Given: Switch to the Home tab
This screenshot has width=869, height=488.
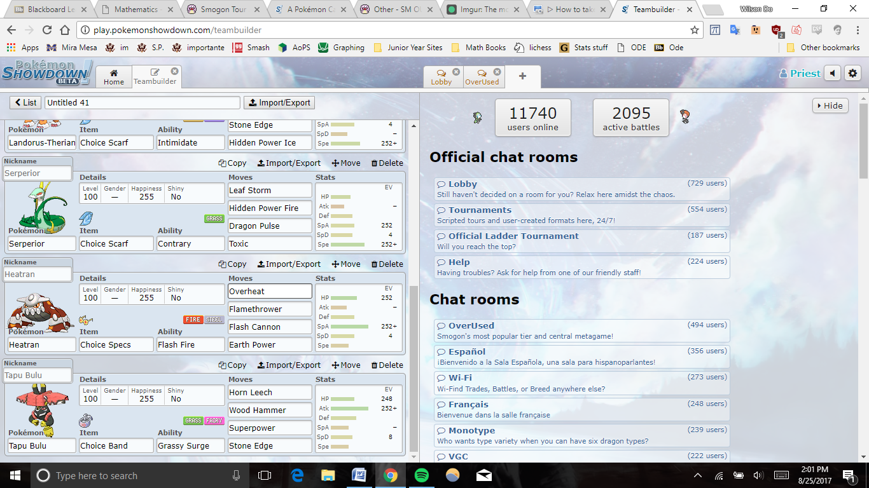Looking at the screenshot, I should click(x=114, y=77).
